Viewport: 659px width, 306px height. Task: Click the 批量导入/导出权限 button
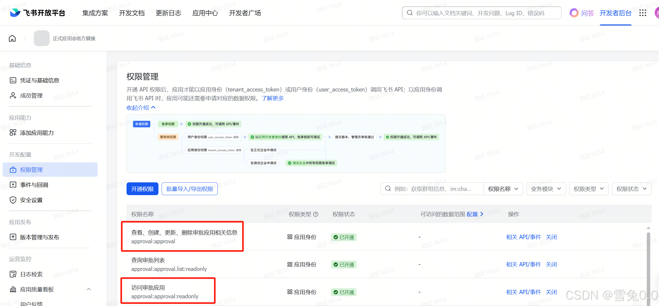(x=190, y=189)
